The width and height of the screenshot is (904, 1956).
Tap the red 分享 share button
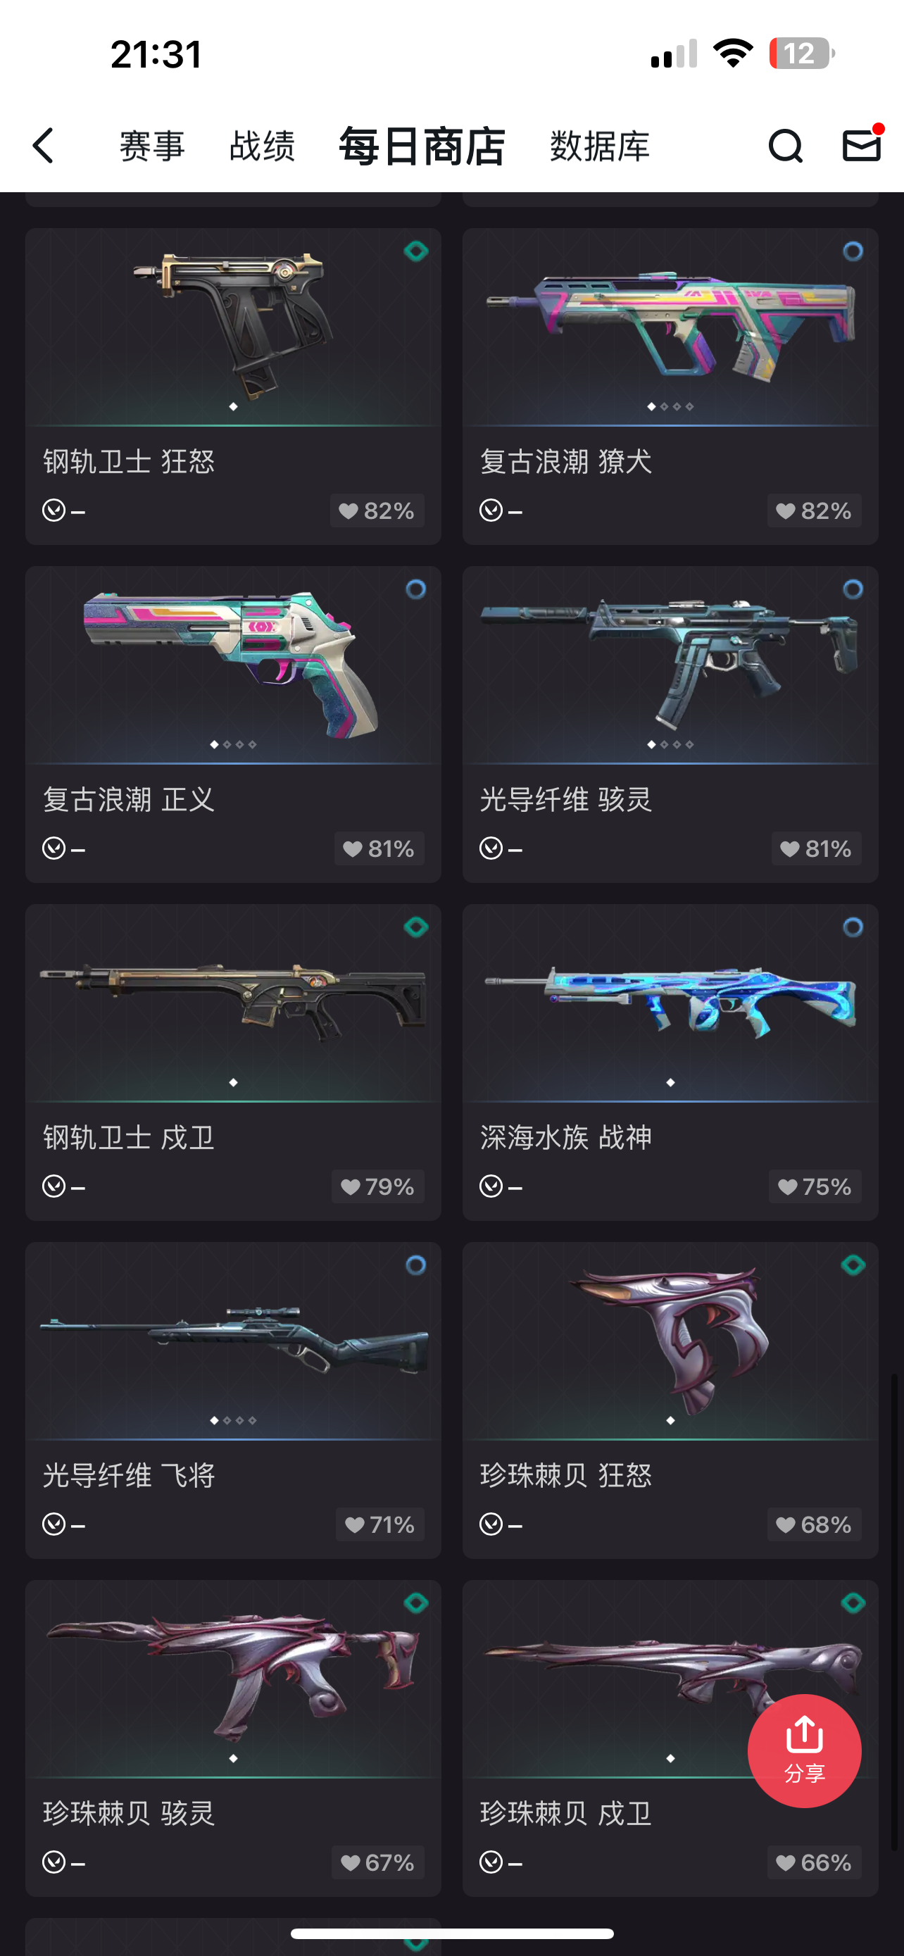(x=804, y=1750)
